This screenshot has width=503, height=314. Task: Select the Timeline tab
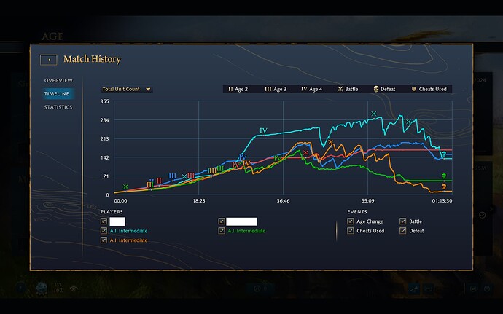pos(58,94)
